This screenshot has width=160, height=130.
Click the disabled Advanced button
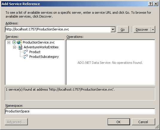pos(16,122)
